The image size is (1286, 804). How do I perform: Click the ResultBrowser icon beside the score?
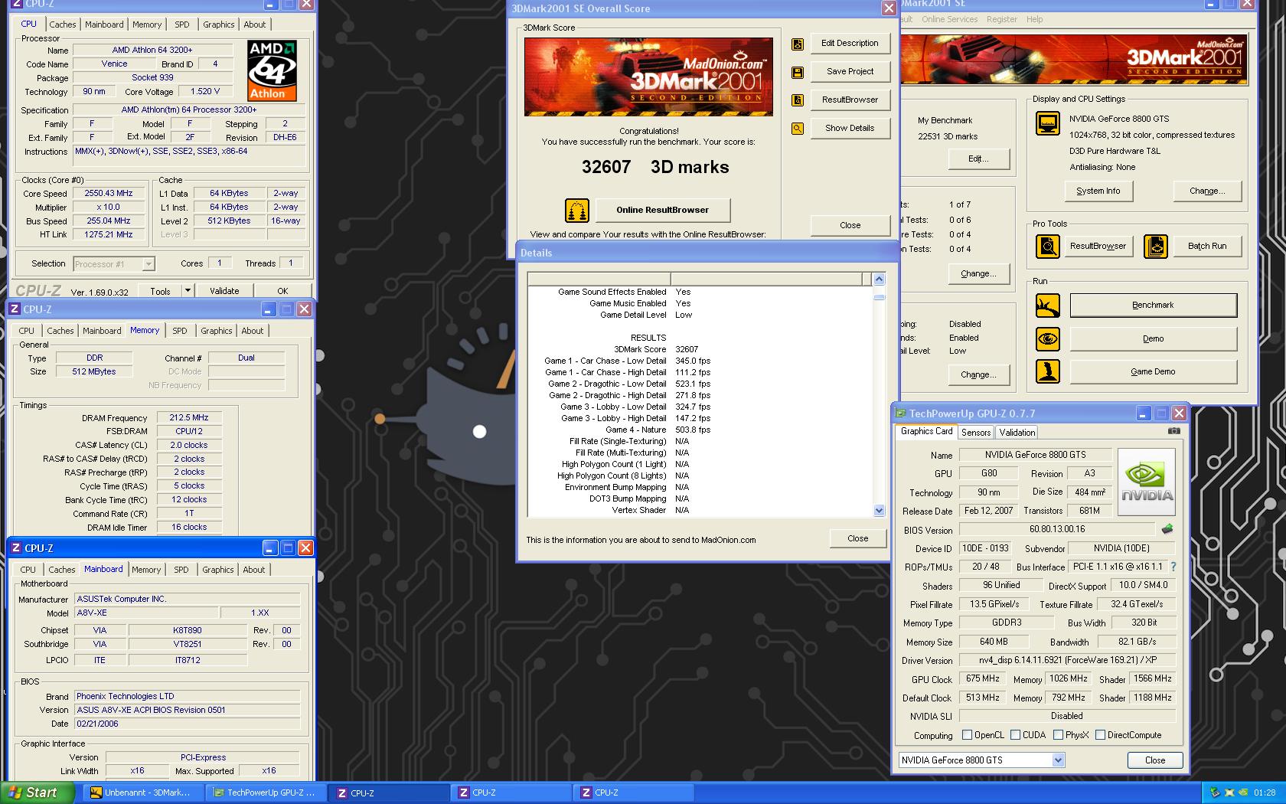pos(798,100)
